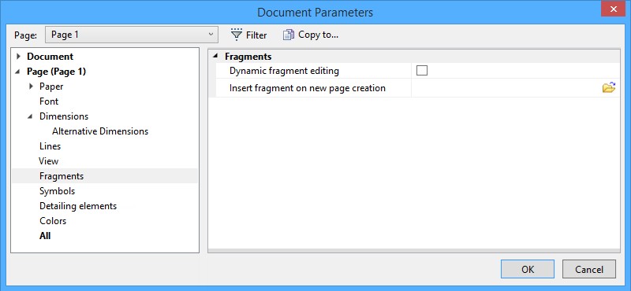Enable the Dynamic fragment editing checkbox
The image size is (631, 291).
(x=422, y=71)
